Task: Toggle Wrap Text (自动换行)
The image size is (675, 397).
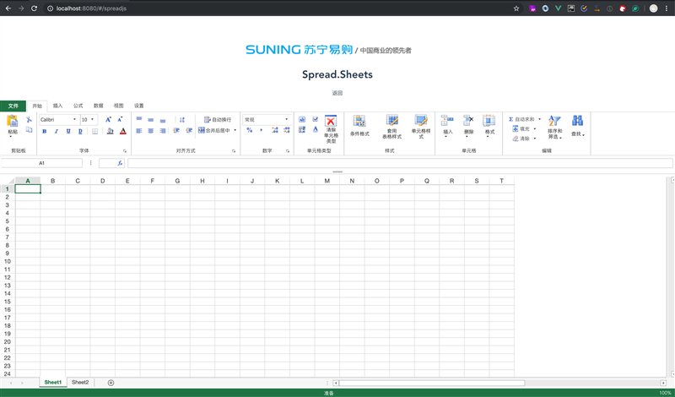Action: (x=218, y=120)
